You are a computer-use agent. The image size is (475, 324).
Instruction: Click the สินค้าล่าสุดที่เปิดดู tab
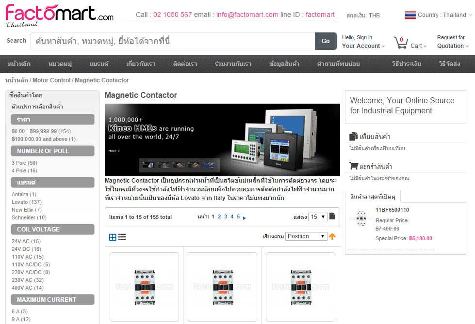coord(373,197)
